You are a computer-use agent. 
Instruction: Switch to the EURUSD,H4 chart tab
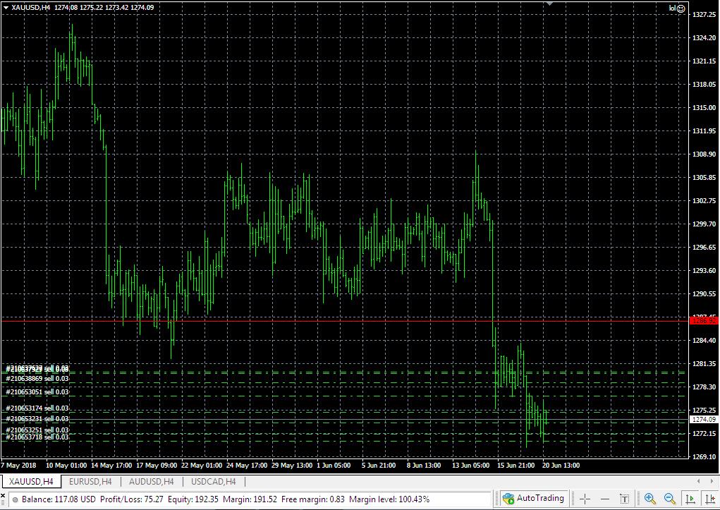(90, 482)
